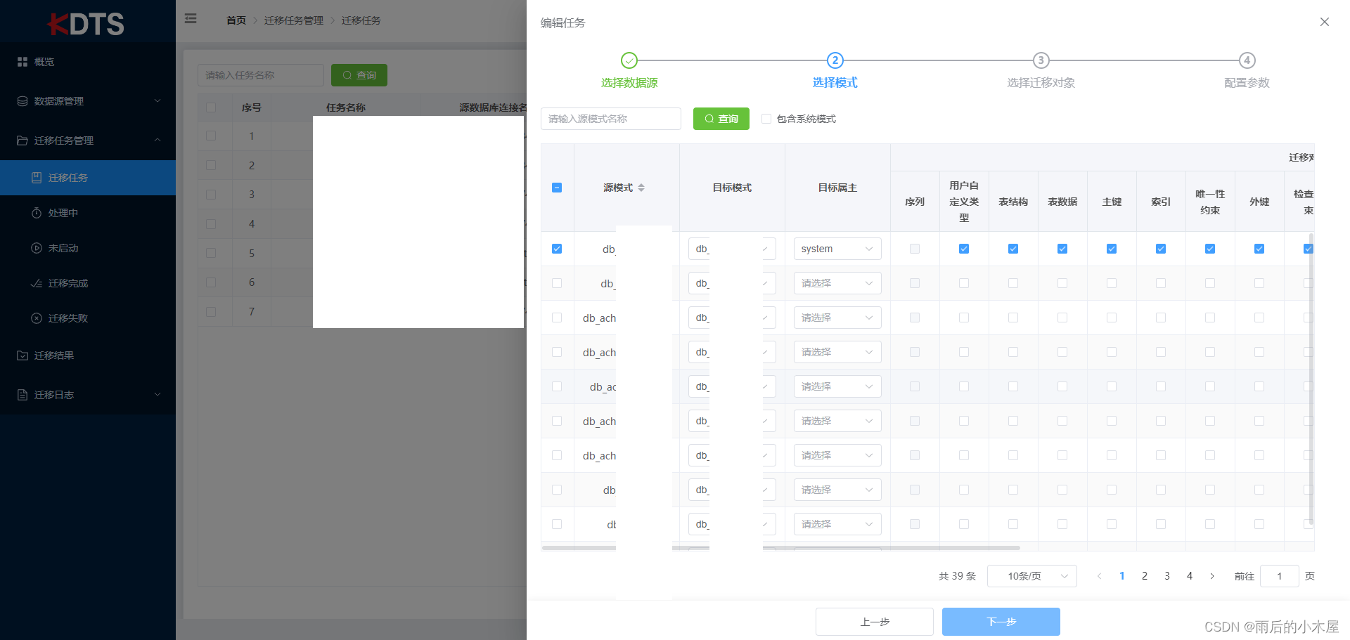Open the 10条/页 page size dropdown
This screenshot has width=1350, height=640.
1032,576
